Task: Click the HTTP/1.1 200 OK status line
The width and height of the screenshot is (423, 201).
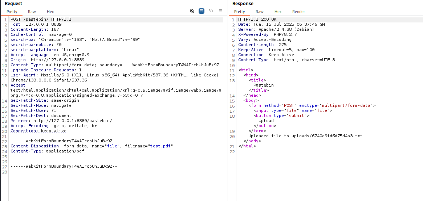Action: (x=257, y=19)
